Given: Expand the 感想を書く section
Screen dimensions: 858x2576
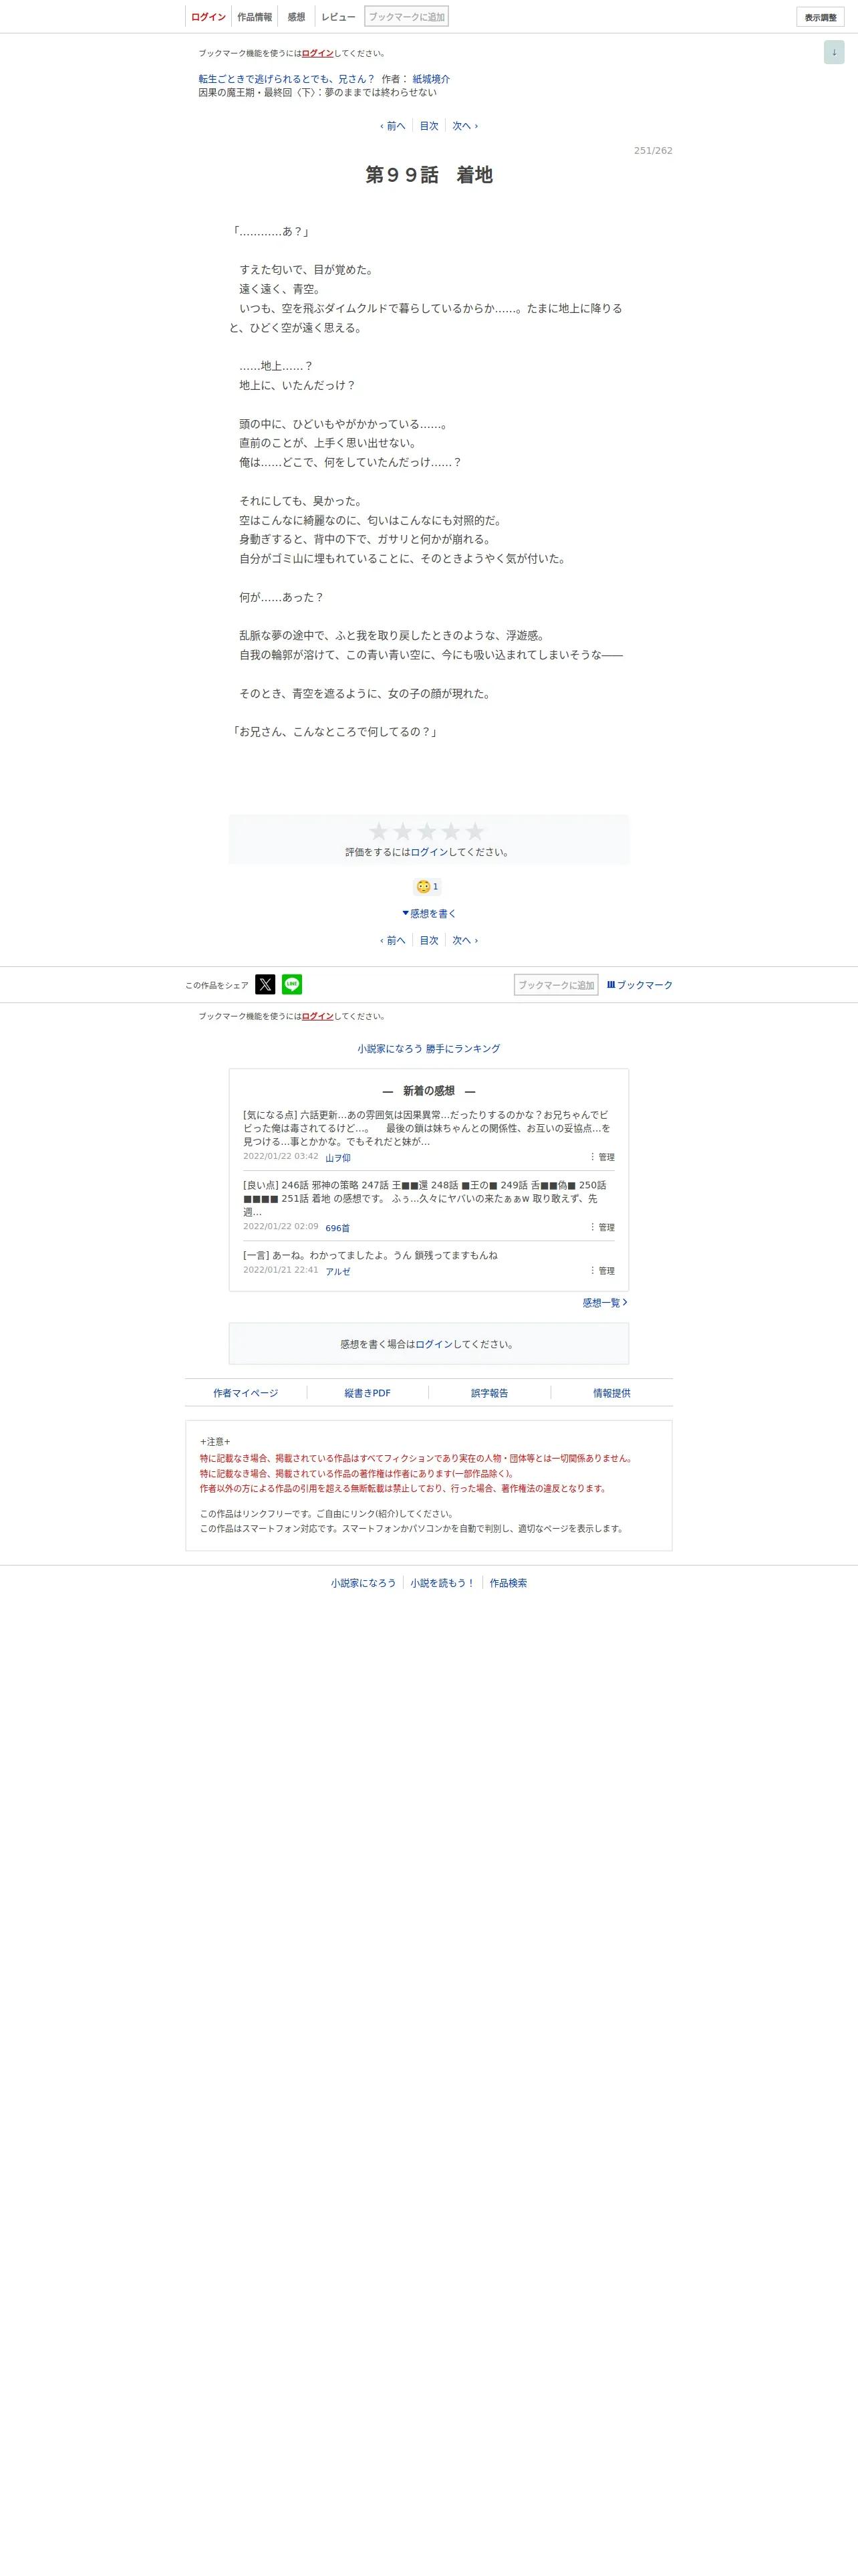Looking at the screenshot, I should pos(428,913).
